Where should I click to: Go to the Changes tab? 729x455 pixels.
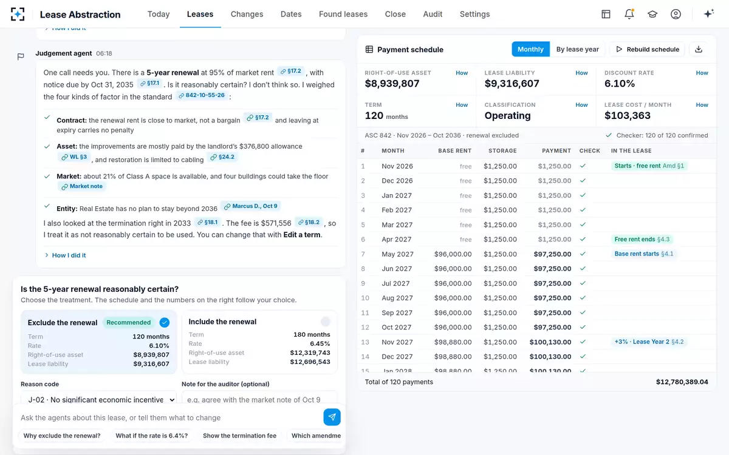247,14
